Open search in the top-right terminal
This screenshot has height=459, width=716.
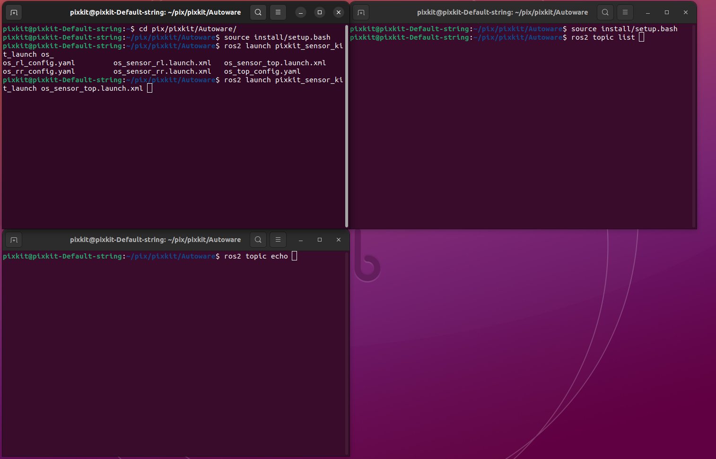[605, 12]
